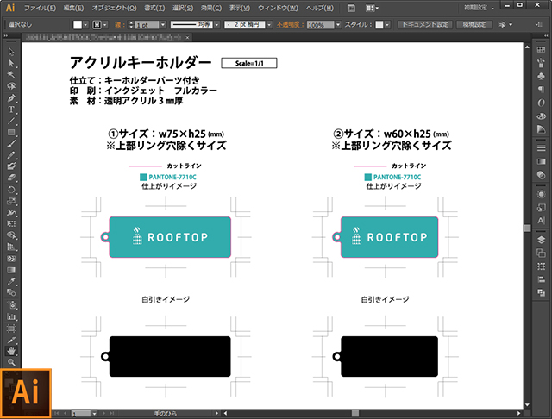This screenshot has height=419, width=552.
Task: Open the Go to Bridge icon
Action: pyautogui.click(x=351, y=8)
